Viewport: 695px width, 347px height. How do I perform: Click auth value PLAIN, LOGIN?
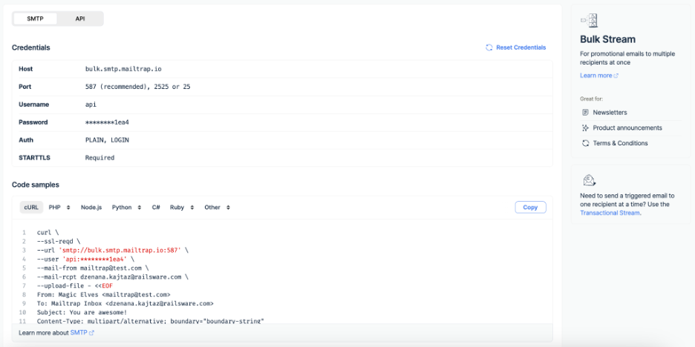(107, 140)
